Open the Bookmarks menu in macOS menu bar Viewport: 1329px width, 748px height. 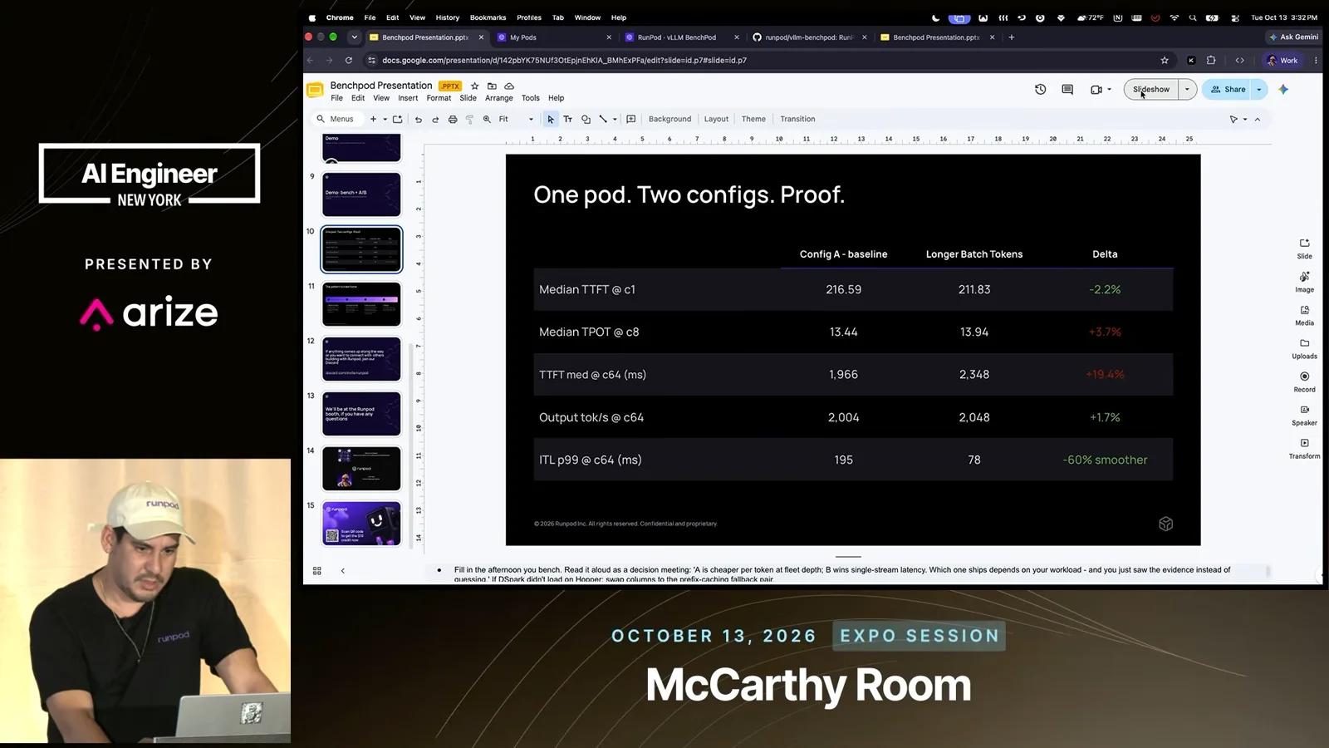point(488,17)
